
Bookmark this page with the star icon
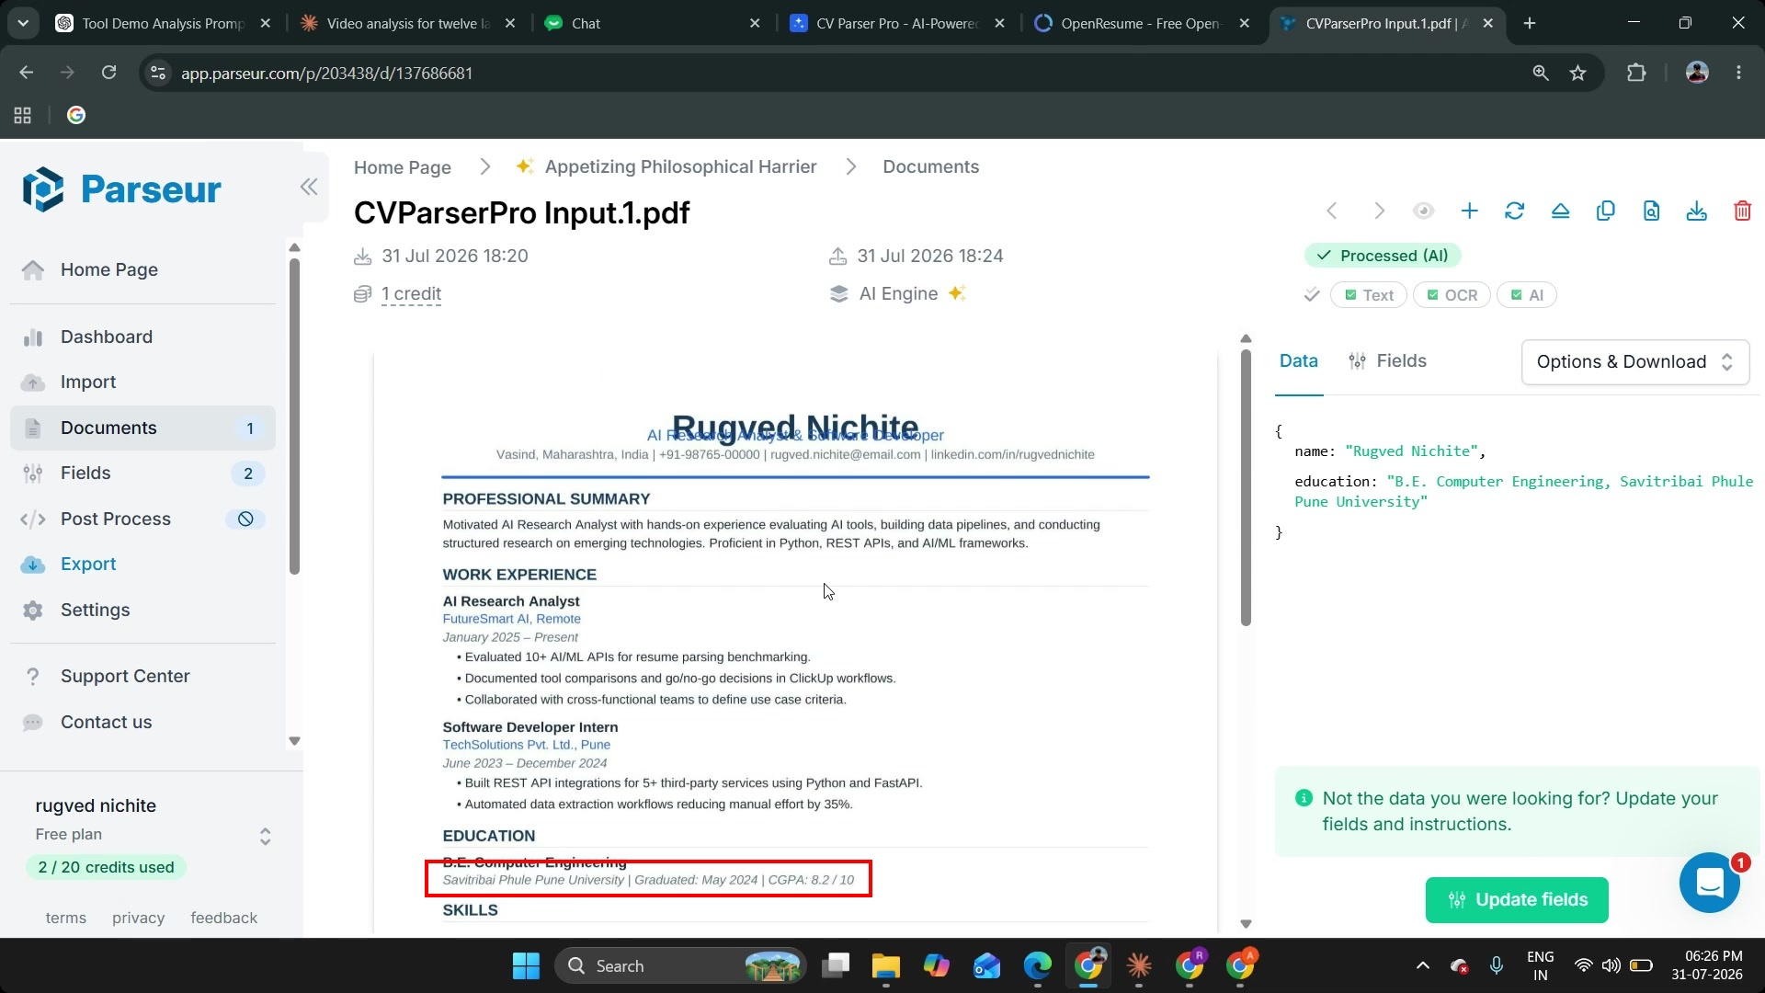[x=1578, y=73]
